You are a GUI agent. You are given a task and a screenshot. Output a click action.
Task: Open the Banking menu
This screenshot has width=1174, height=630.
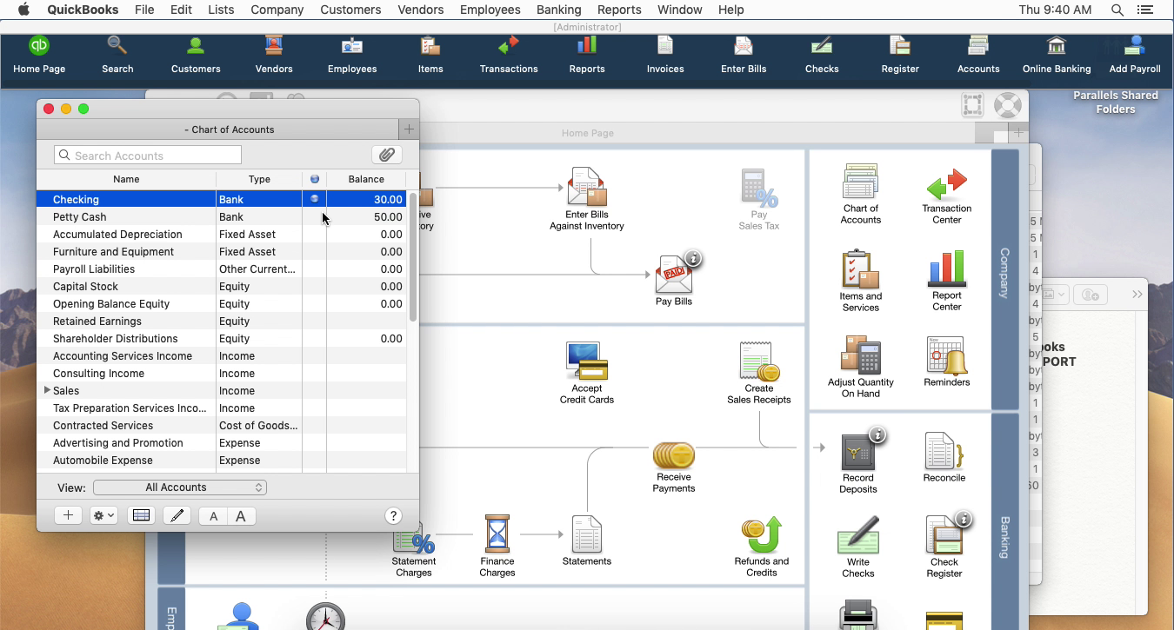point(558,10)
